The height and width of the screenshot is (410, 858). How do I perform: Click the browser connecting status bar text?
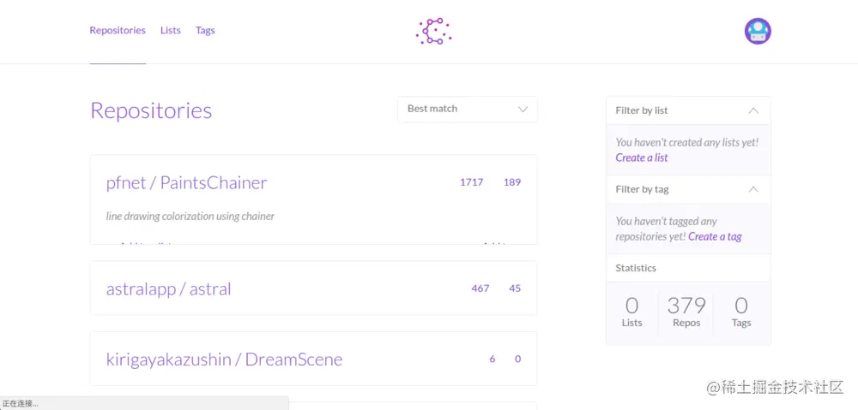coord(21,404)
